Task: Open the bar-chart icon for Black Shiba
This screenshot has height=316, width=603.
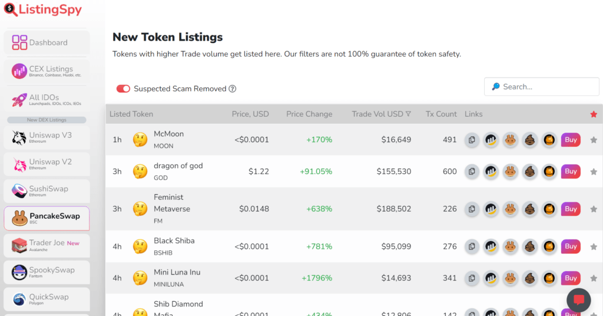Action: tap(491, 246)
